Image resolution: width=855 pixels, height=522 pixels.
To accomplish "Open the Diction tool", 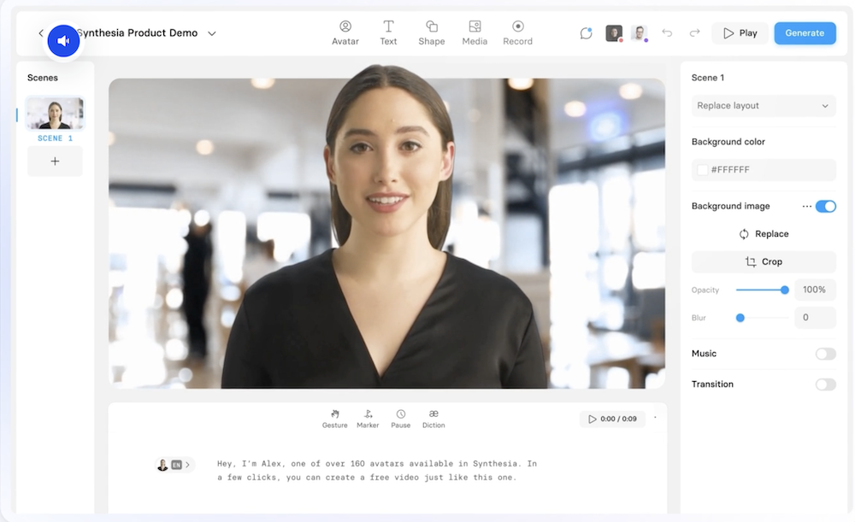I will pyautogui.click(x=433, y=417).
